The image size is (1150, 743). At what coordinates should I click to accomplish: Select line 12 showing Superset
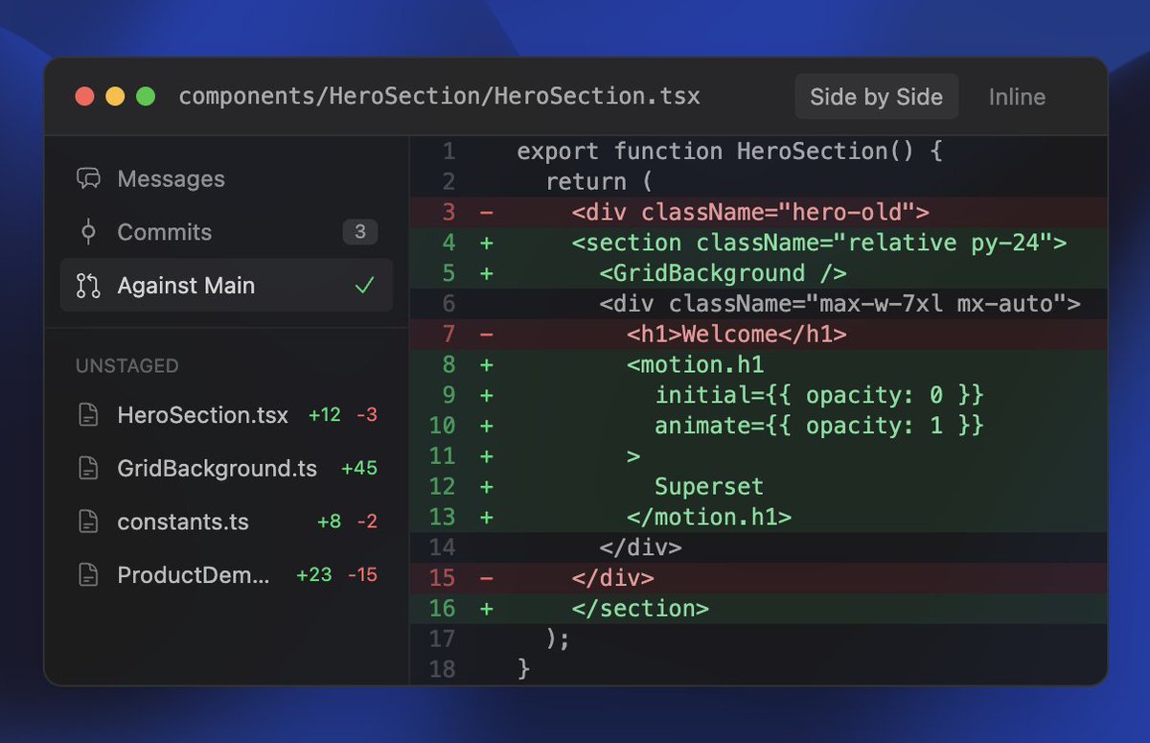pos(709,486)
